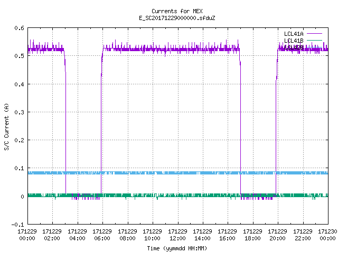Select the 0.6 y-axis tick value

click(19, 28)
